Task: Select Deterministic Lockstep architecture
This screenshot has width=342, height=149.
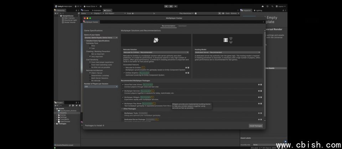Action: pyautogui.click(x=90, y=75)
